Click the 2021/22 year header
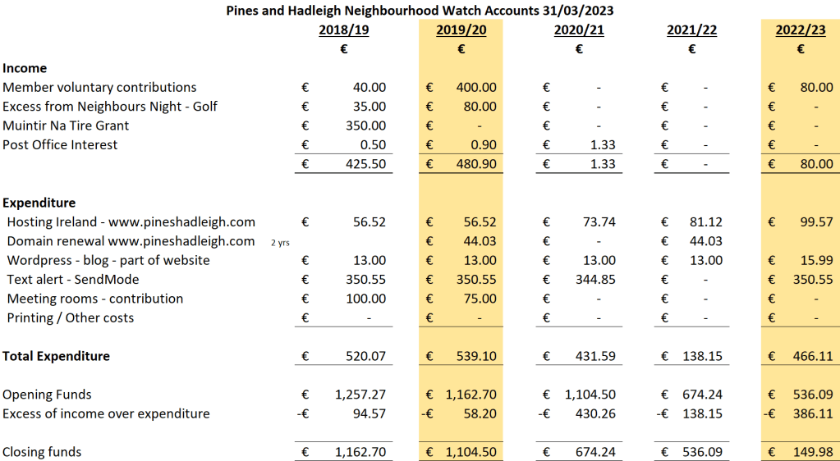The height and width of the screenshot is (461, 840). tap(691, 31)
